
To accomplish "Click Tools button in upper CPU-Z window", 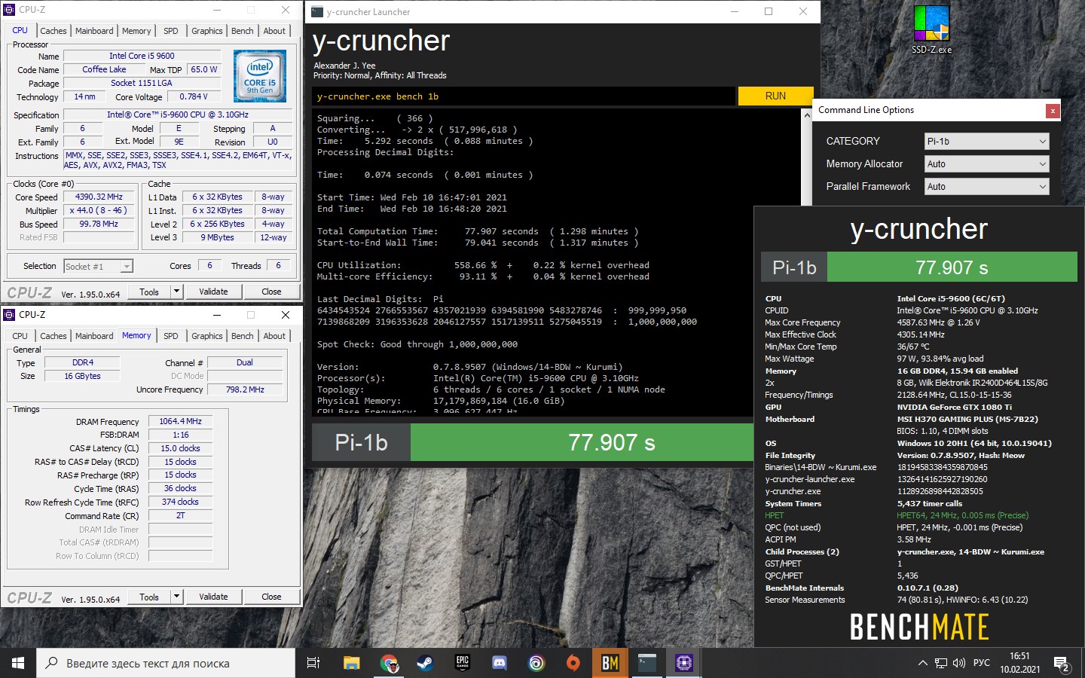I will [149, 292].
